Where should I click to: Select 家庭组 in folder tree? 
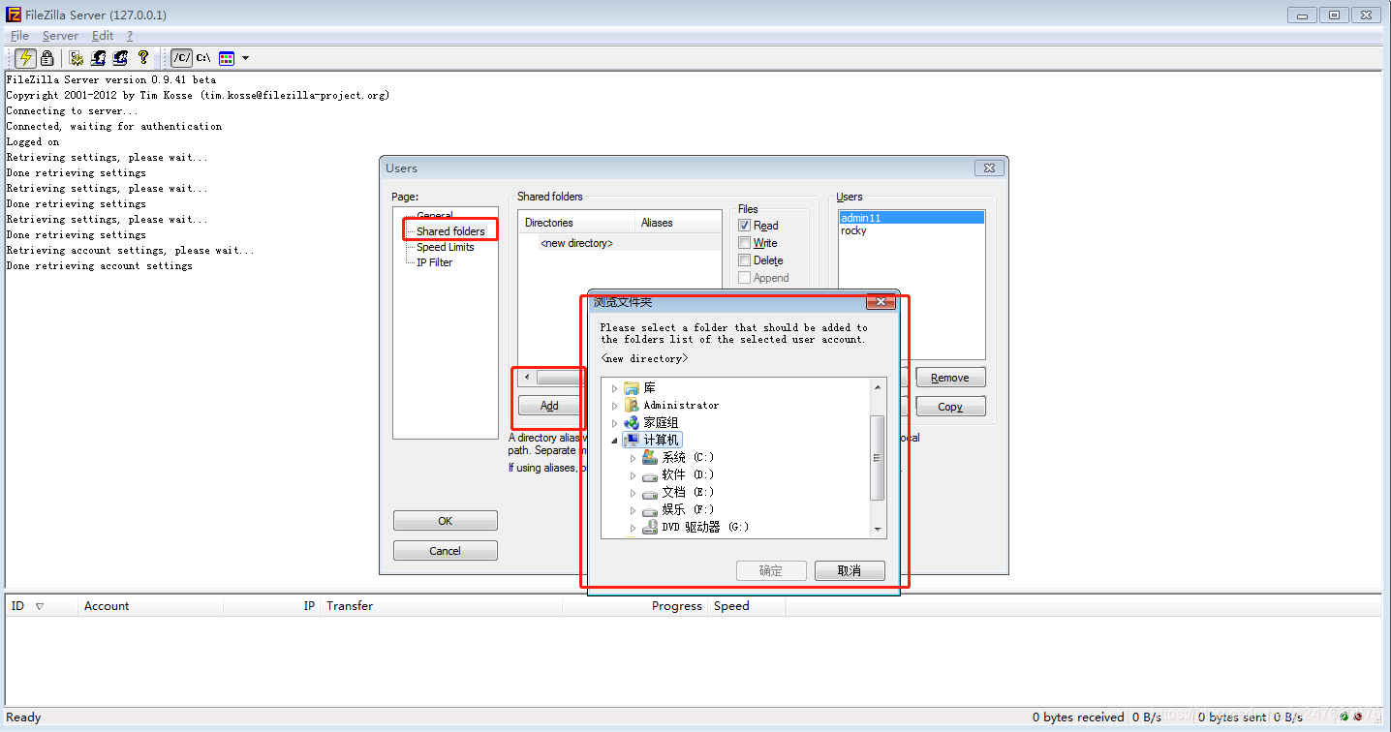click(651, 422)
